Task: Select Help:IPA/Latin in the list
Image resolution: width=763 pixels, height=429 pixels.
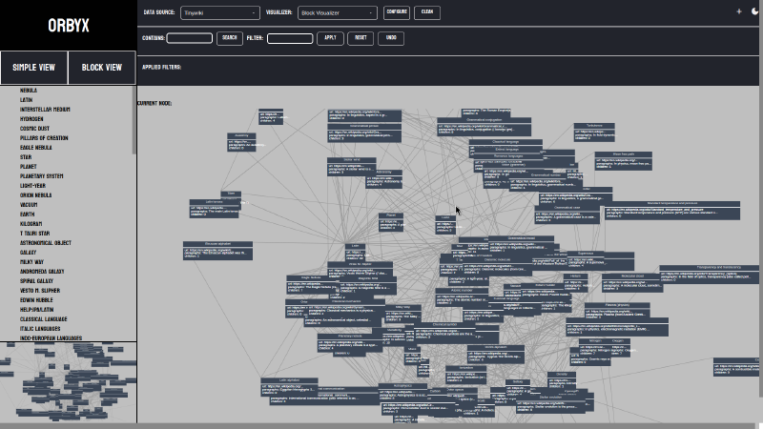Action: click(x=36, y=310)
